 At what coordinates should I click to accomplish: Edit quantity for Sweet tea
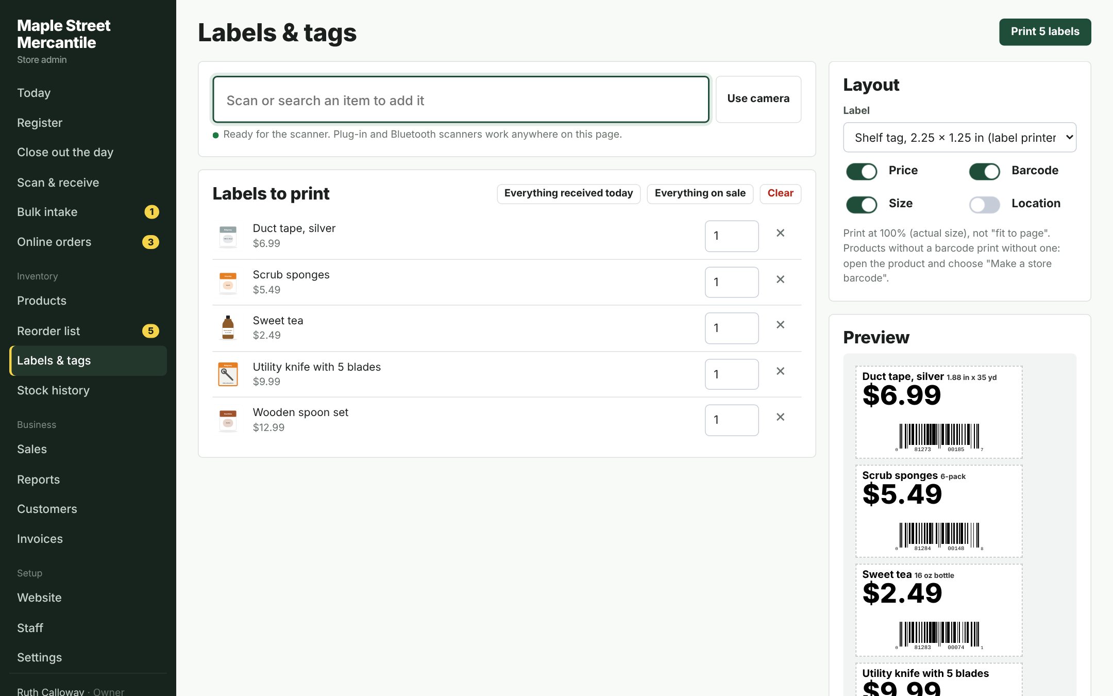click(732, 328)
